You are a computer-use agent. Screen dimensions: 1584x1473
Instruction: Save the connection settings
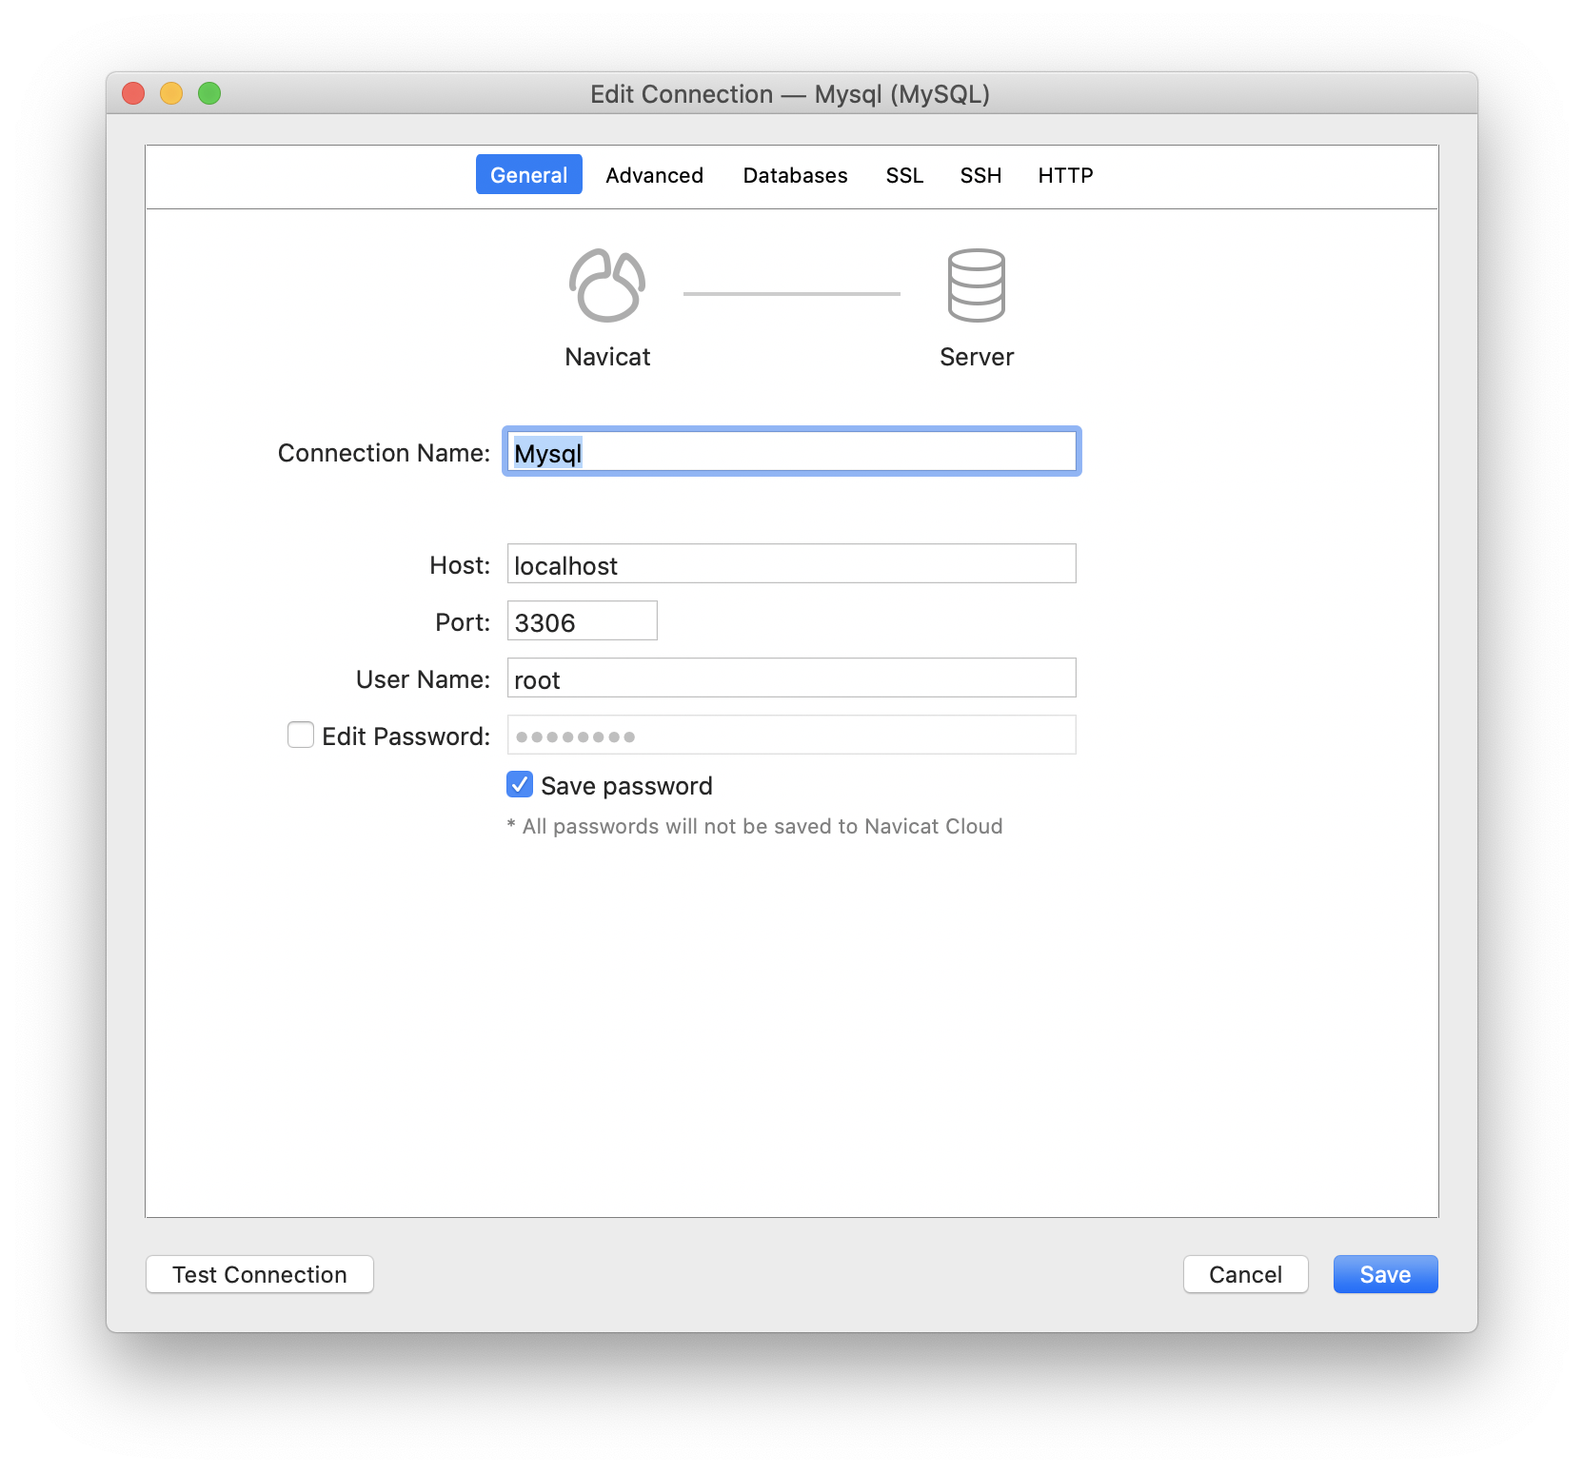point(1385,1274)
